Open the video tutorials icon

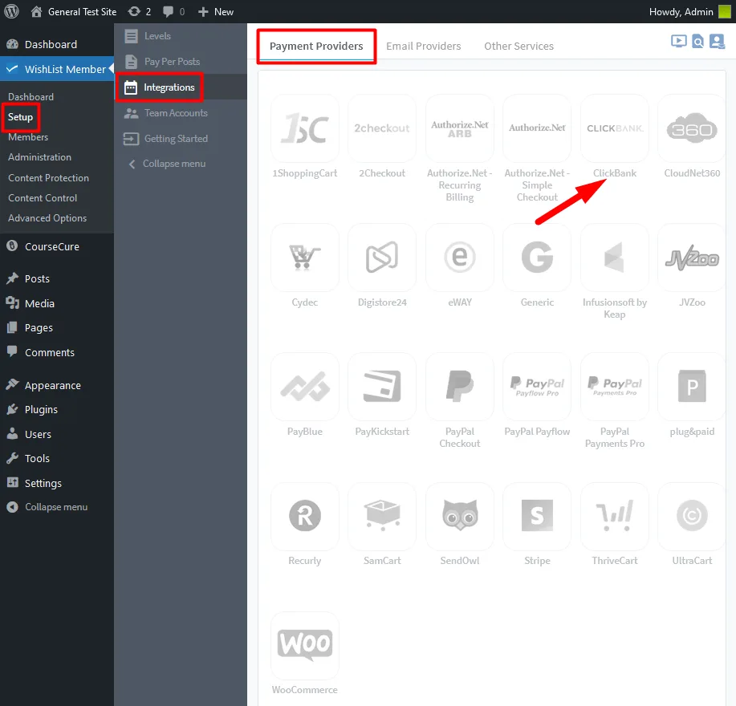[678, 41]
